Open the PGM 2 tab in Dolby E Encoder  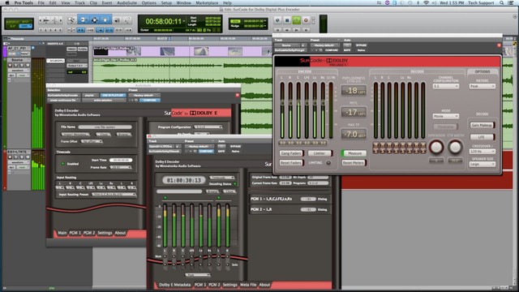click(89, 233)
